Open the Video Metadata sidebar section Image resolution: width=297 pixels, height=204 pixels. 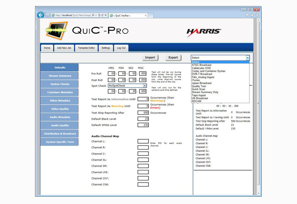coord(59,101)
